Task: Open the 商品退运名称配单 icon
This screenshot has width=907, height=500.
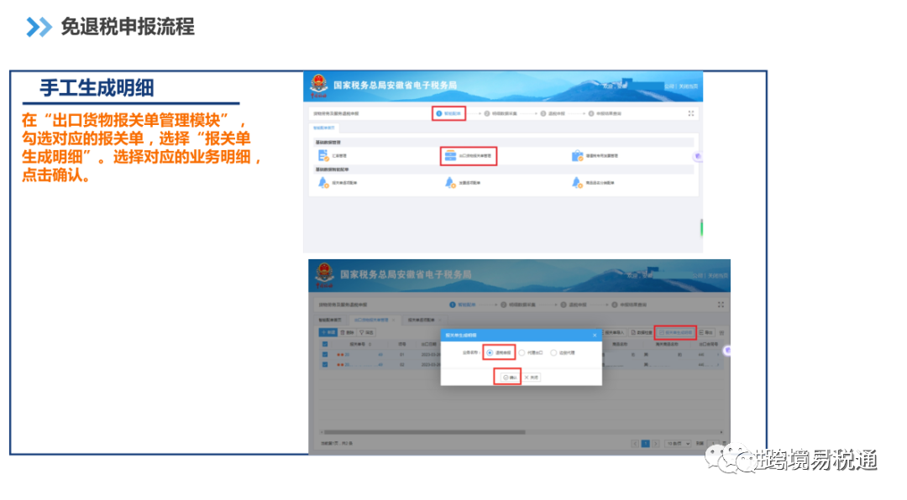Action: 577,183
